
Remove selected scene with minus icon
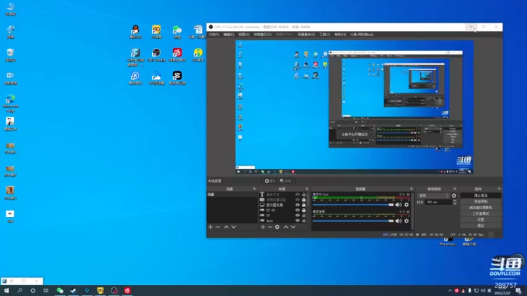tap(218, 227)
